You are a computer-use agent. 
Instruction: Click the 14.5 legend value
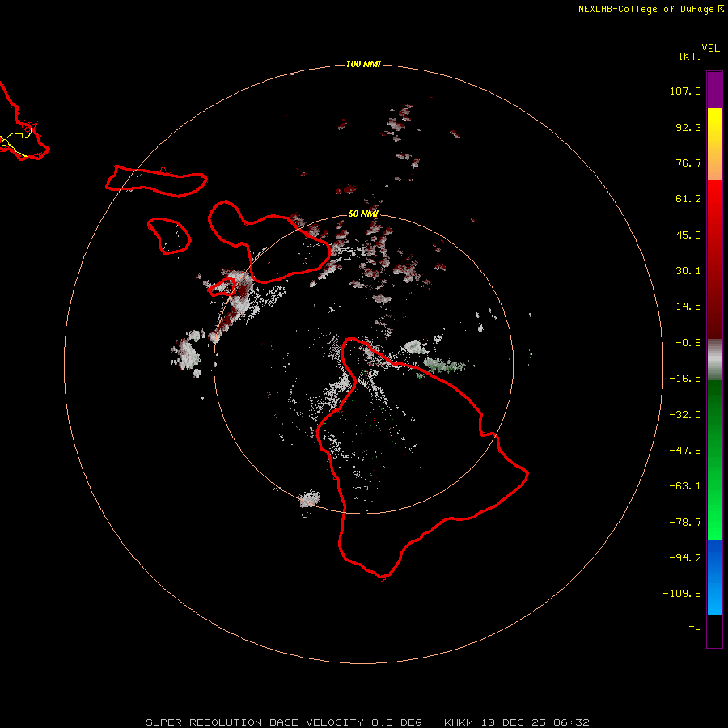tap(688, 307)
